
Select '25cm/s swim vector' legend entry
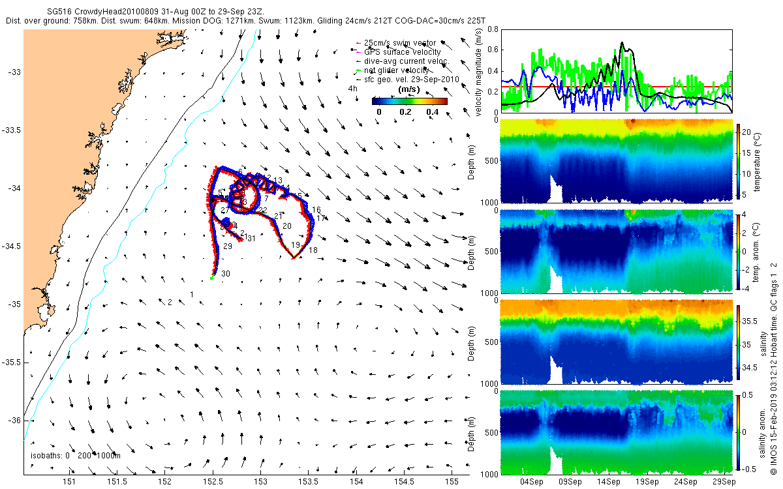[396, 43]
